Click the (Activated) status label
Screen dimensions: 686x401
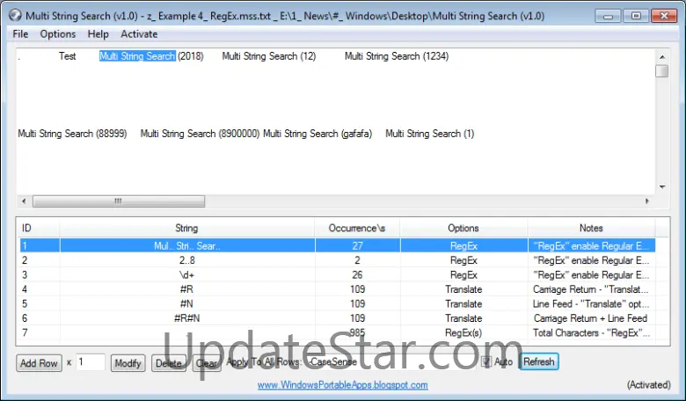pyautogui.click(x=648, y=385)
